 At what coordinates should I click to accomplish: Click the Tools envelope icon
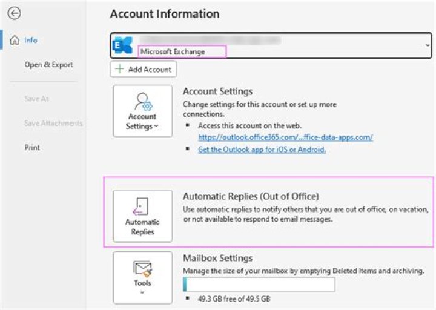142,268
